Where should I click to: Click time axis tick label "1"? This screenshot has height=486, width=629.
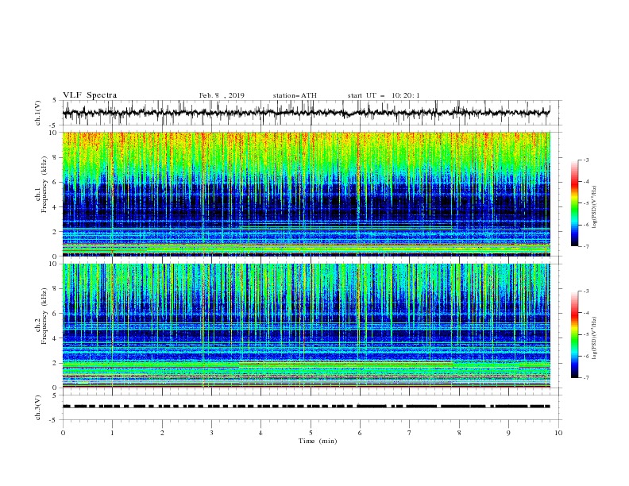[x=112, y=433]
